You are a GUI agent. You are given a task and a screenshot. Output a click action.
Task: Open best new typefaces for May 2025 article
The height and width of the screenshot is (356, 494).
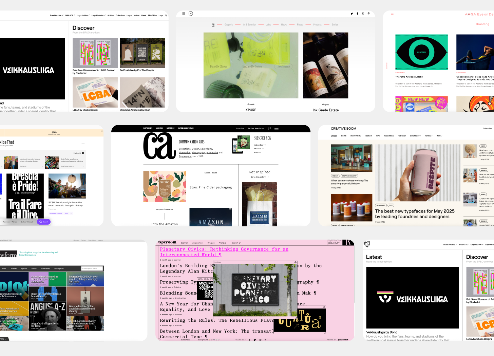pyautogui.click(x=415, y=214)
